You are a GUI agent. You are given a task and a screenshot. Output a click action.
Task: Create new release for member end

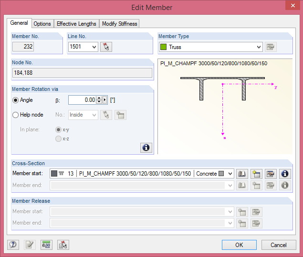pos(242,223)
